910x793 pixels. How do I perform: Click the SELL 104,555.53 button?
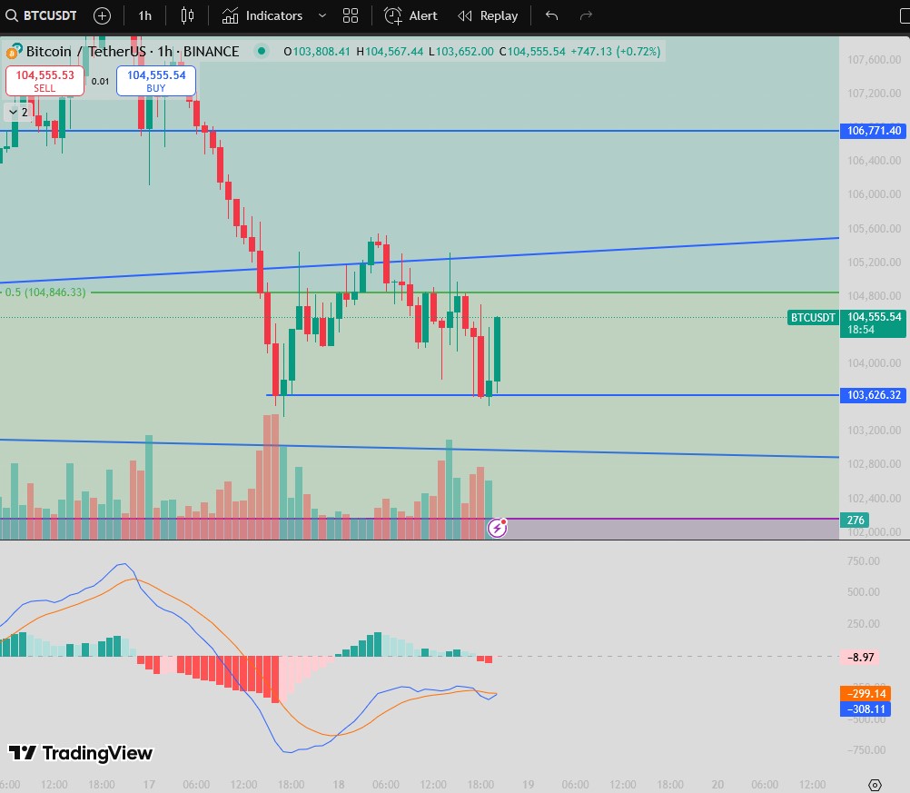(45, 81)
